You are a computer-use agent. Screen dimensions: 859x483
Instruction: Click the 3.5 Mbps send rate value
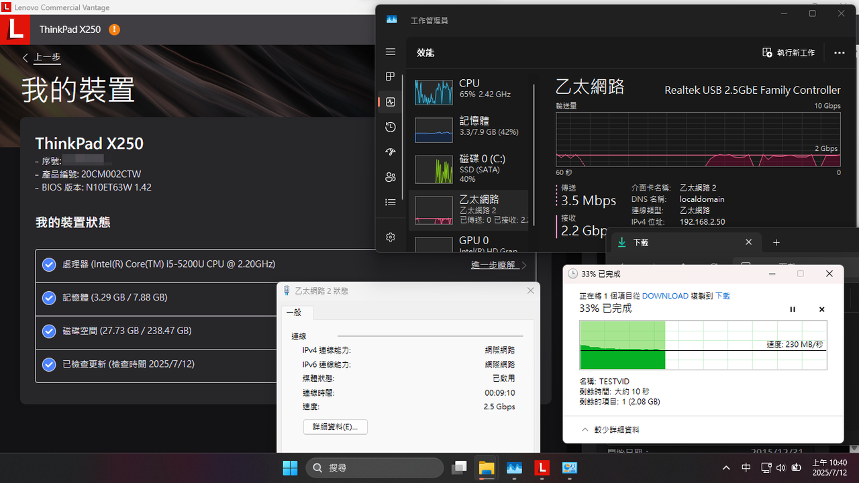point(589,201)
